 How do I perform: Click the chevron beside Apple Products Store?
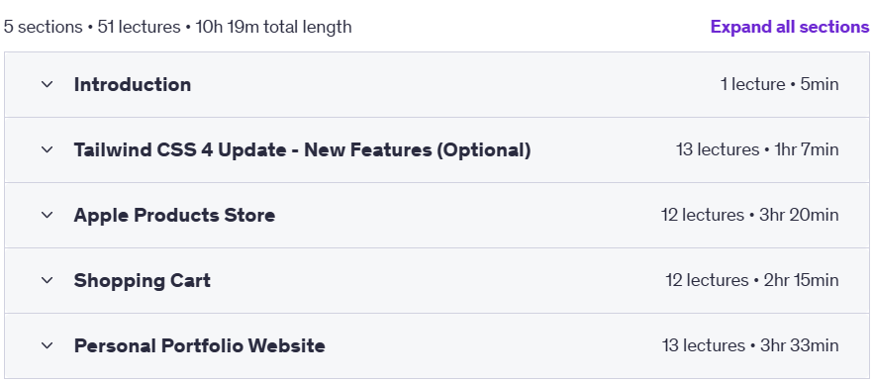pos(48,215)
